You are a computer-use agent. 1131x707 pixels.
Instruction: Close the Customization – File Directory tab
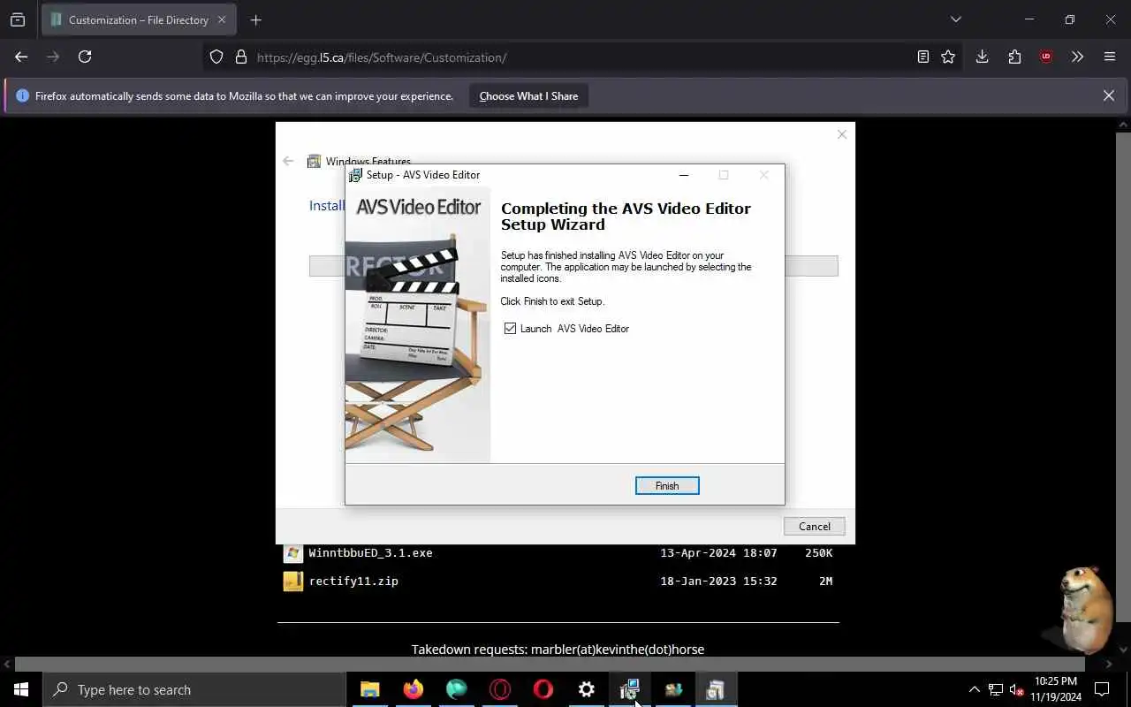point(221,19)
